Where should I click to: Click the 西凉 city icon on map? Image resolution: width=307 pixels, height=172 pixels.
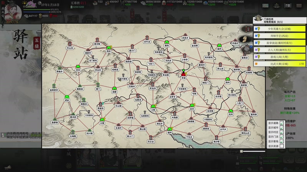click(109, 48)
